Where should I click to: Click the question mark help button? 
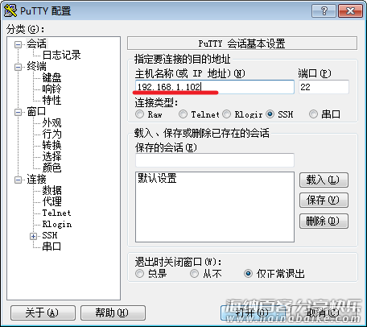tap(324, 11)
